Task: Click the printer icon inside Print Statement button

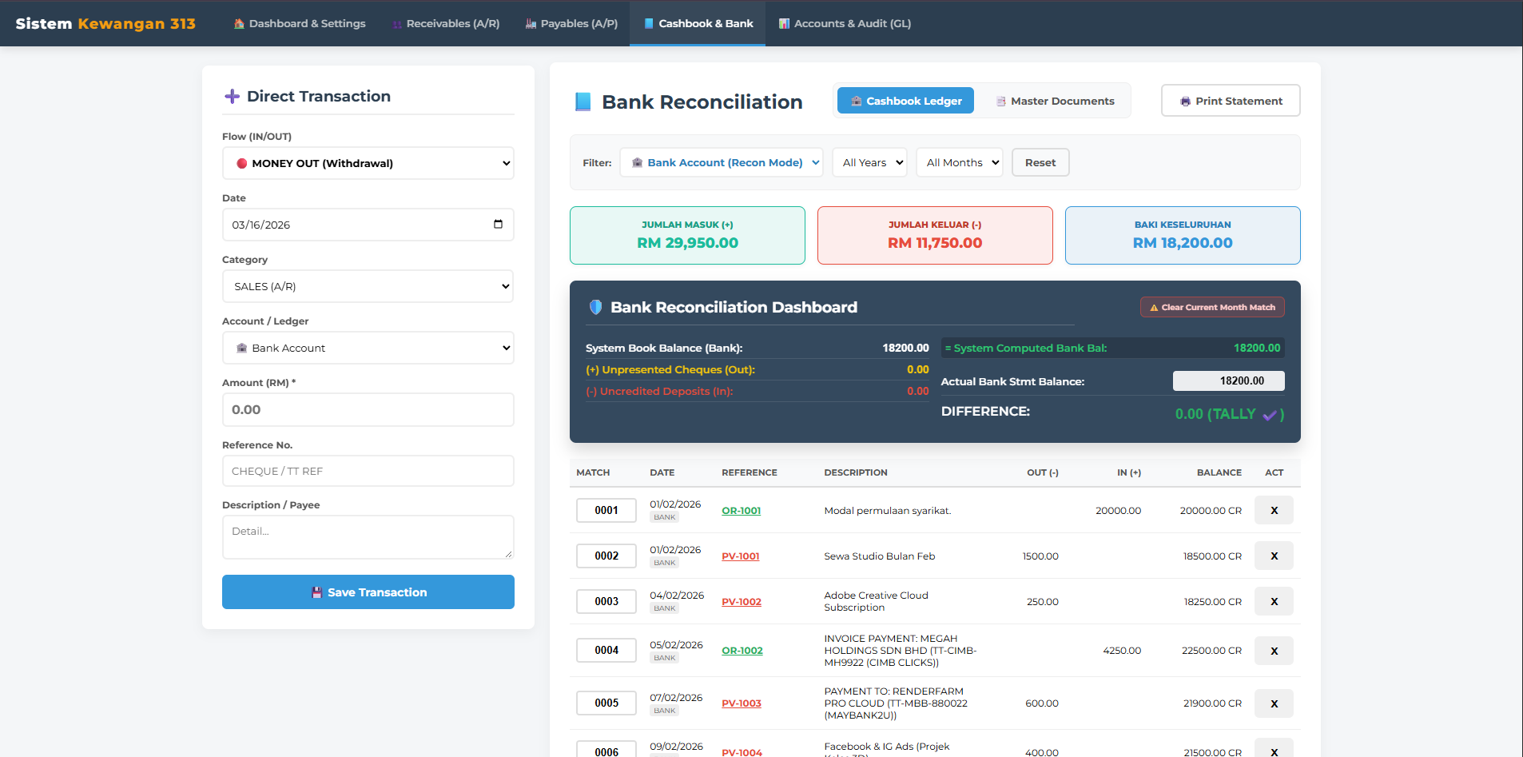Action: pyautogui.click(x=1185, y=101)
